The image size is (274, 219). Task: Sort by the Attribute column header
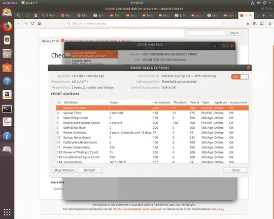click(x=71, y=102)
